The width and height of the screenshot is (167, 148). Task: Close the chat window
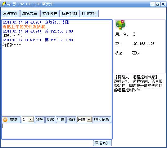pyautogui.click(x=163, y=4)
